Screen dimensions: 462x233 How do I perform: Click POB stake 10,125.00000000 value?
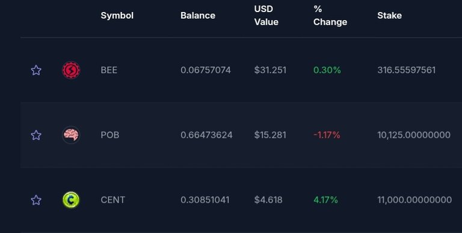[x=414, y=135]
